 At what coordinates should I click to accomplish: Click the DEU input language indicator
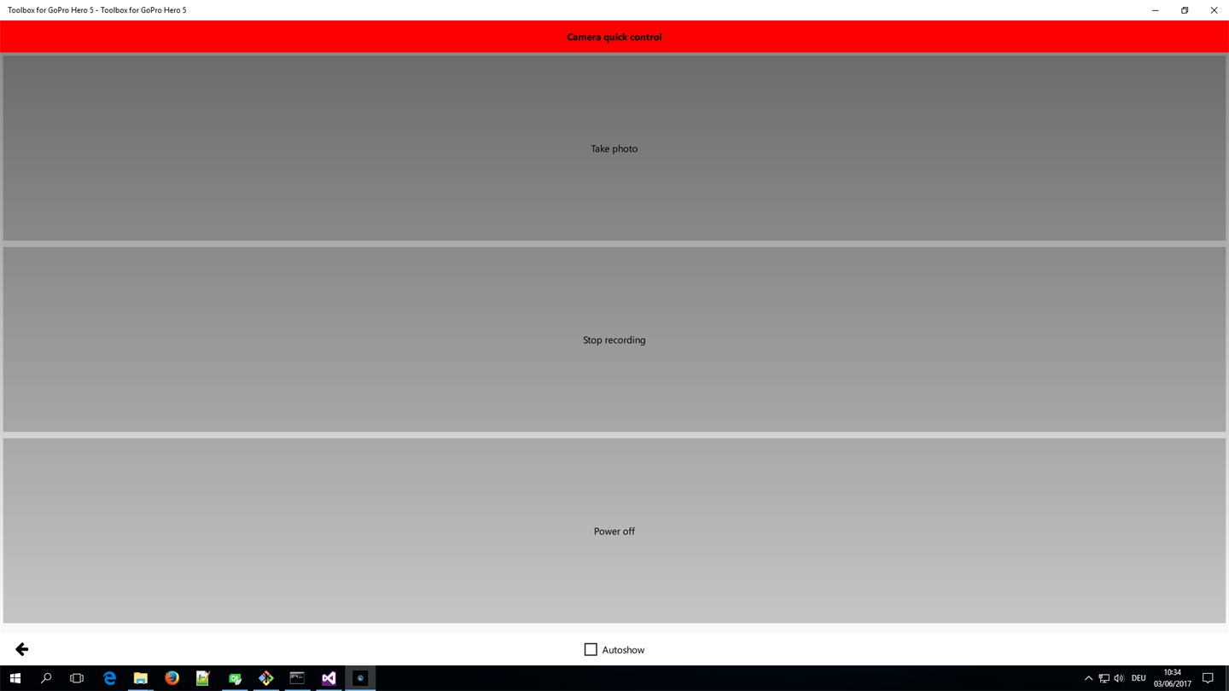1139,678
